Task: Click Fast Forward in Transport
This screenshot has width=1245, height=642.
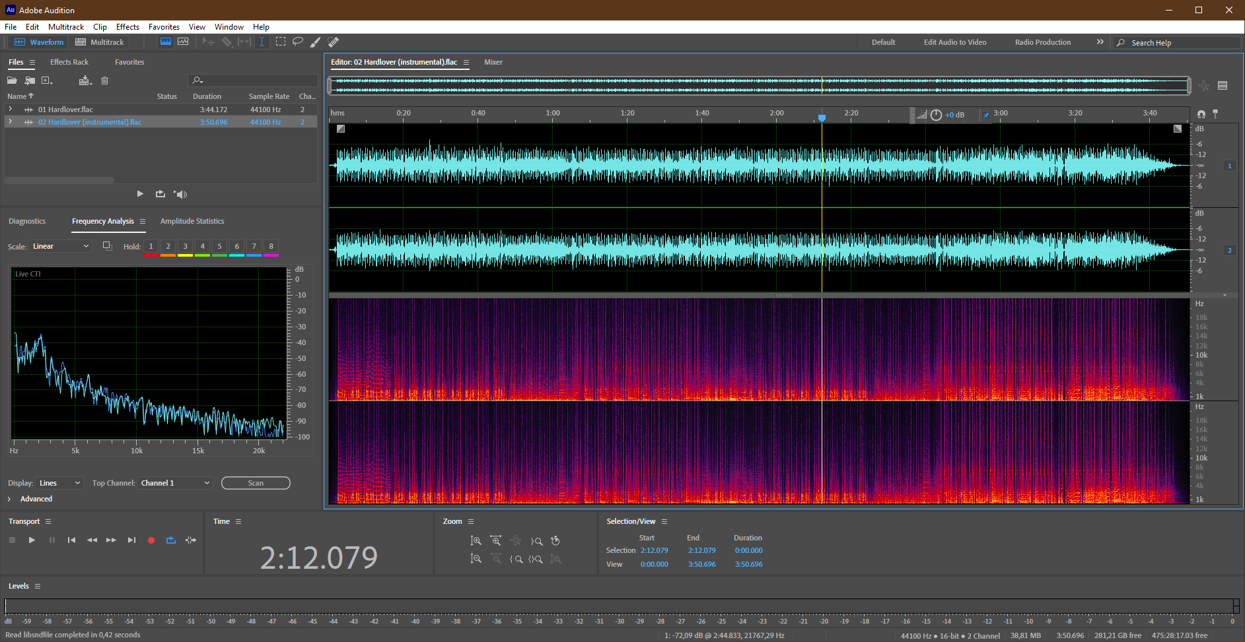Action: pos(111,540)
